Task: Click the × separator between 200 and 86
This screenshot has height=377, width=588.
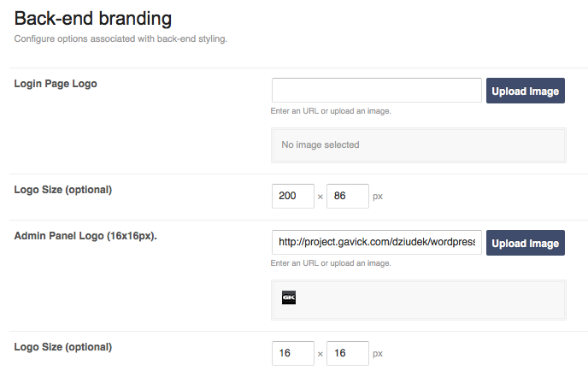Action: (320, 197)
